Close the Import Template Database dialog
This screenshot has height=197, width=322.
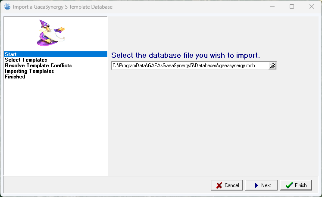click(x=312, y=7)
